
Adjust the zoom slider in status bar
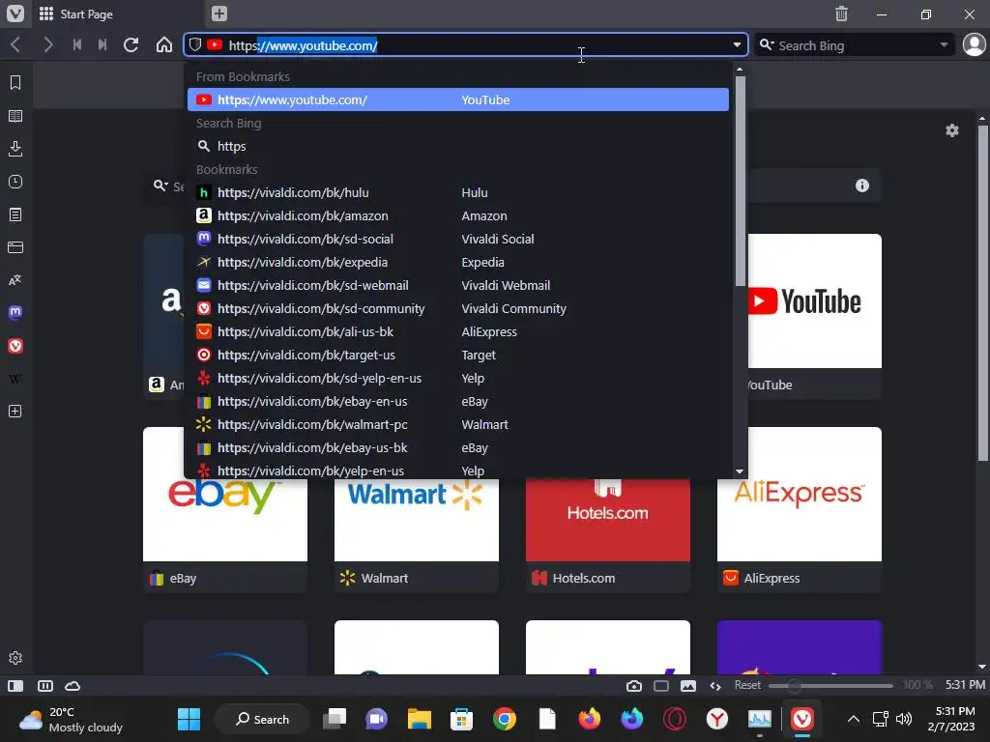830,685
